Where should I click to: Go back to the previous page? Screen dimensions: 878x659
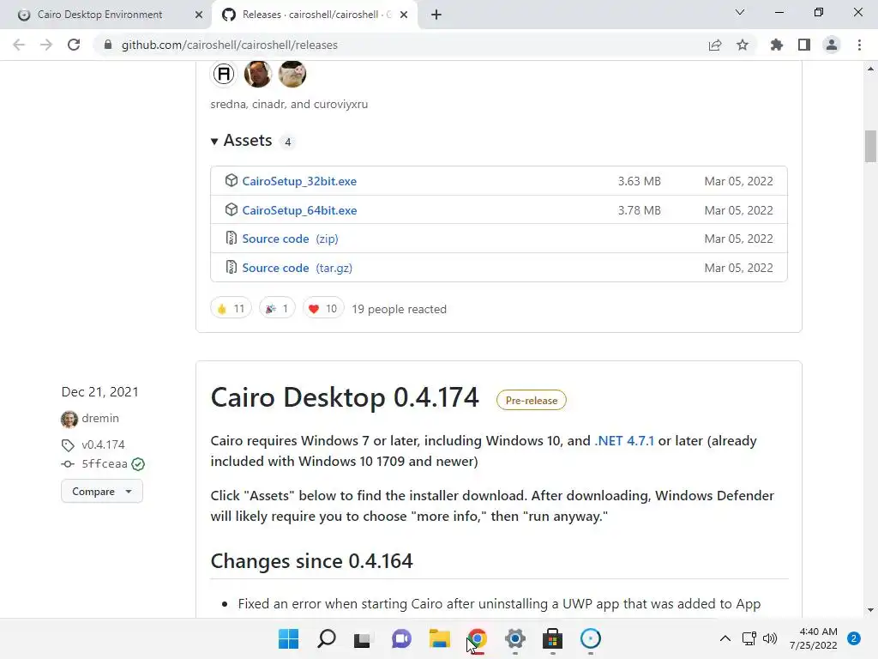pyautogui.click(x=19, y=45)
